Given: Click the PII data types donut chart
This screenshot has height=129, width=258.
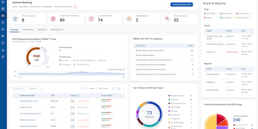Looking at the screenshot, I should 149,114.
